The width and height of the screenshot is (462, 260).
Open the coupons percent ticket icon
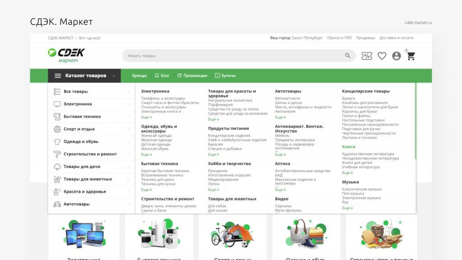tap(367, 56)
